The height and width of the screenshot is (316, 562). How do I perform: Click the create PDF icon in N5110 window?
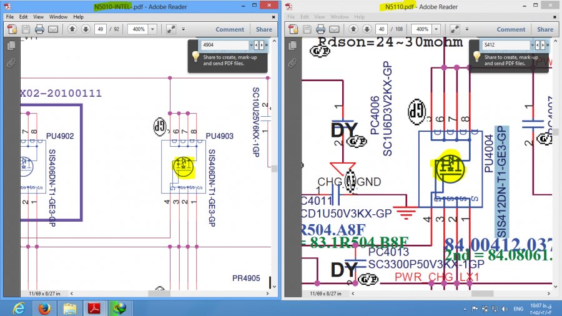(293, 29)
